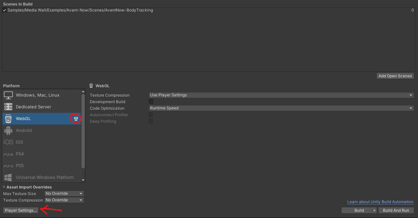Click the platform list scrollbar thumb
This screenshot has height=218, width=418.
pos(83,131)
